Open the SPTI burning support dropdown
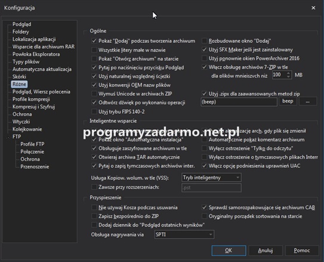This screenshot has height=262, width=324. click(x=184, y=235)
